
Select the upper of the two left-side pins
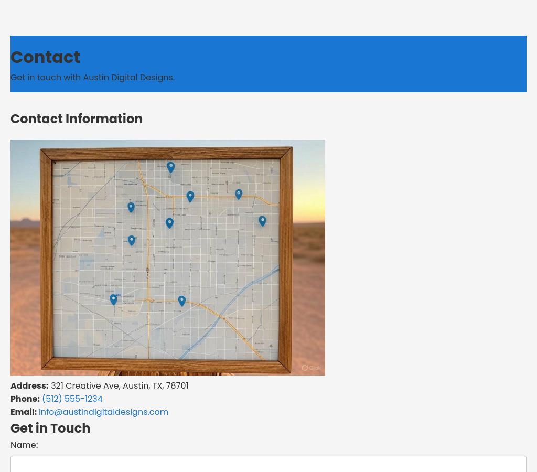pyautogui.click(x=131, y=207)
